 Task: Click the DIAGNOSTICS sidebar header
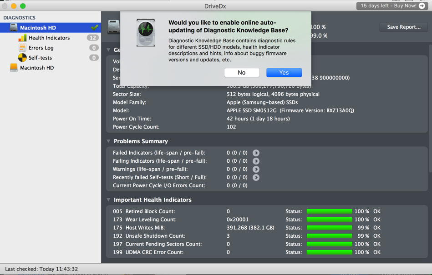click(x=19, y=18)
